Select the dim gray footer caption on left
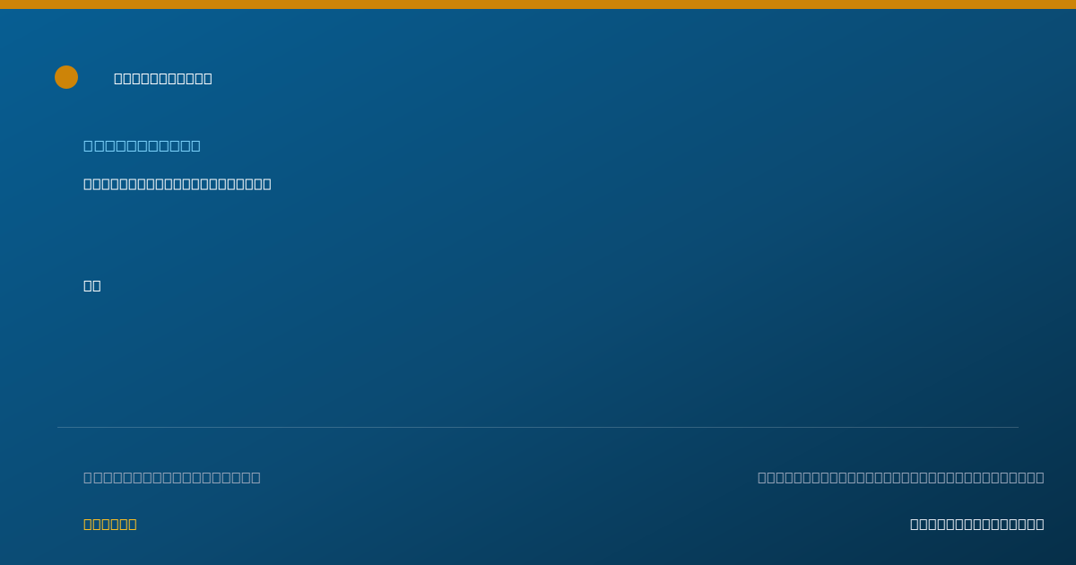1076x565 pixels. [x=172, y=477]
